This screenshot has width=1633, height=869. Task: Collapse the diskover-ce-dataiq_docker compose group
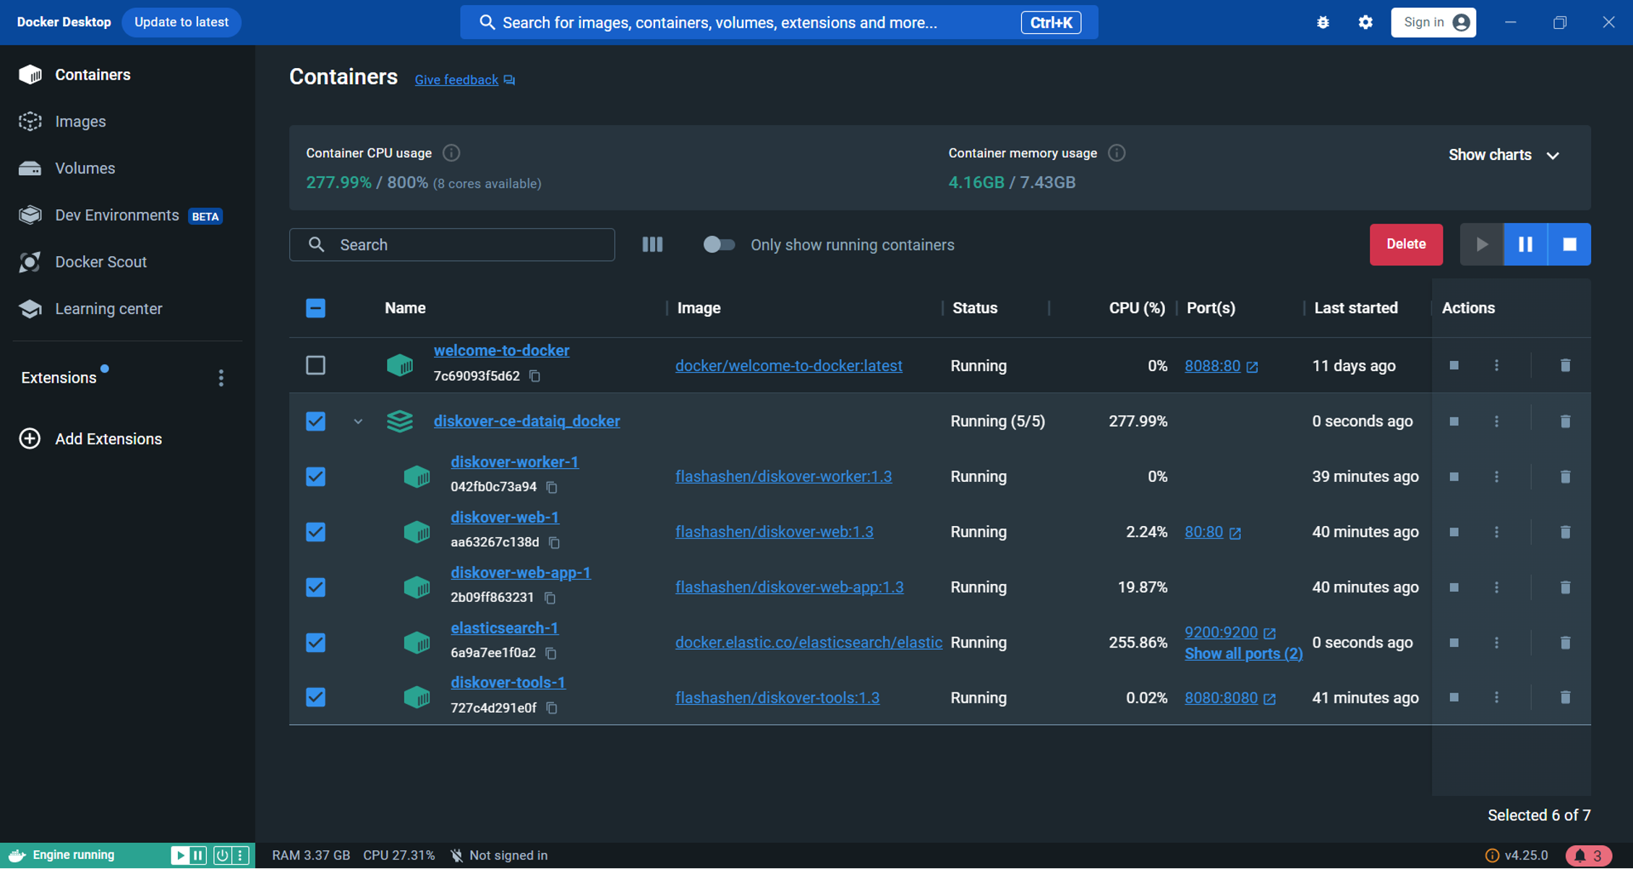click(x=357, y=420)
